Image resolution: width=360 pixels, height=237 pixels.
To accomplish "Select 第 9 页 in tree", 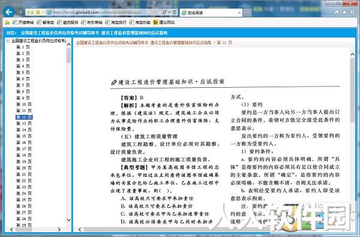I will coord(23,98).
